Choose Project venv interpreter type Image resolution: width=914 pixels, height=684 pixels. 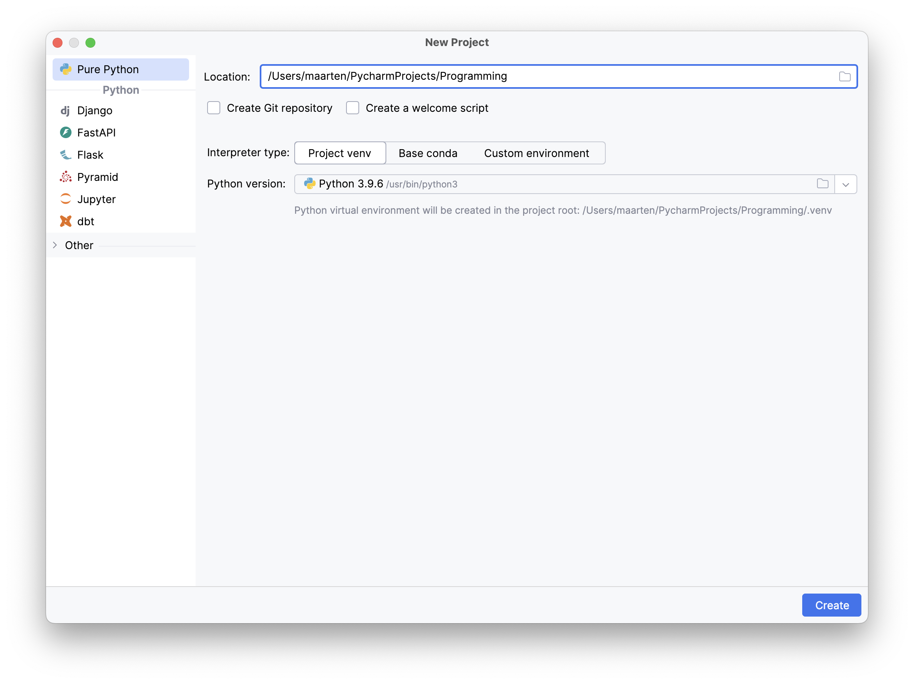[x=339, y=153]
